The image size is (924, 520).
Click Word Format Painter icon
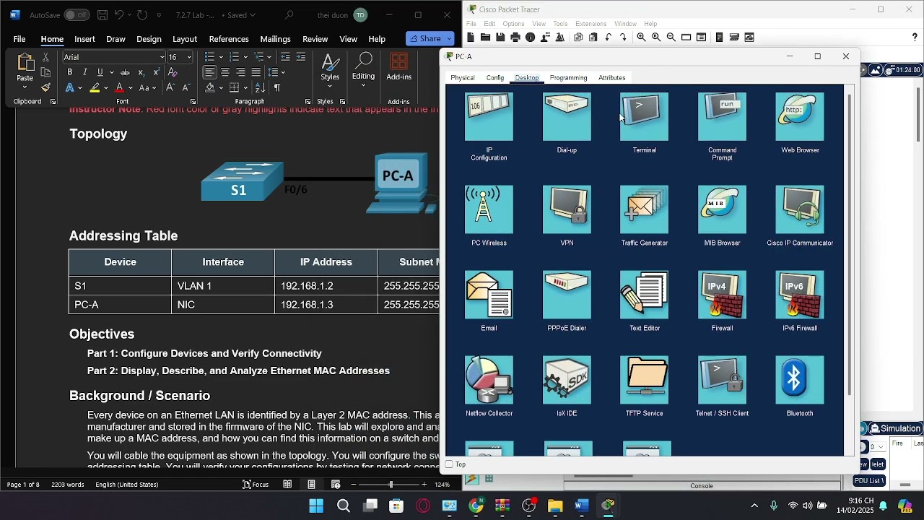tap(45, 87)
